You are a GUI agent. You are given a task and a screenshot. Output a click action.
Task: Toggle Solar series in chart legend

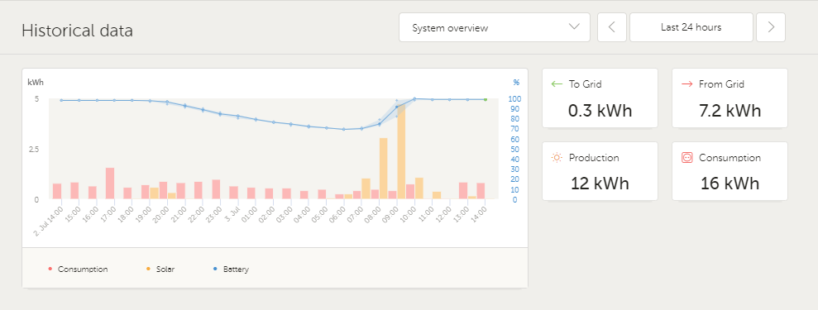160,269
